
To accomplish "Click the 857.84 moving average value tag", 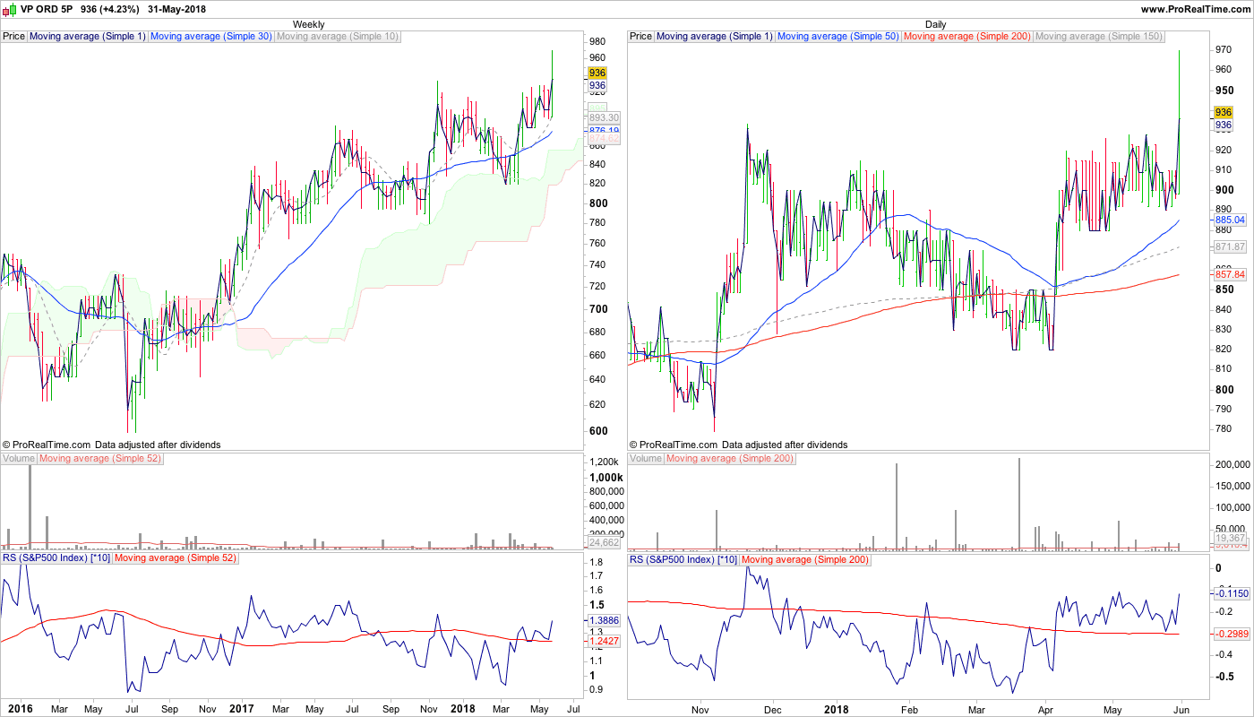I will click(x=1230, y=274).
